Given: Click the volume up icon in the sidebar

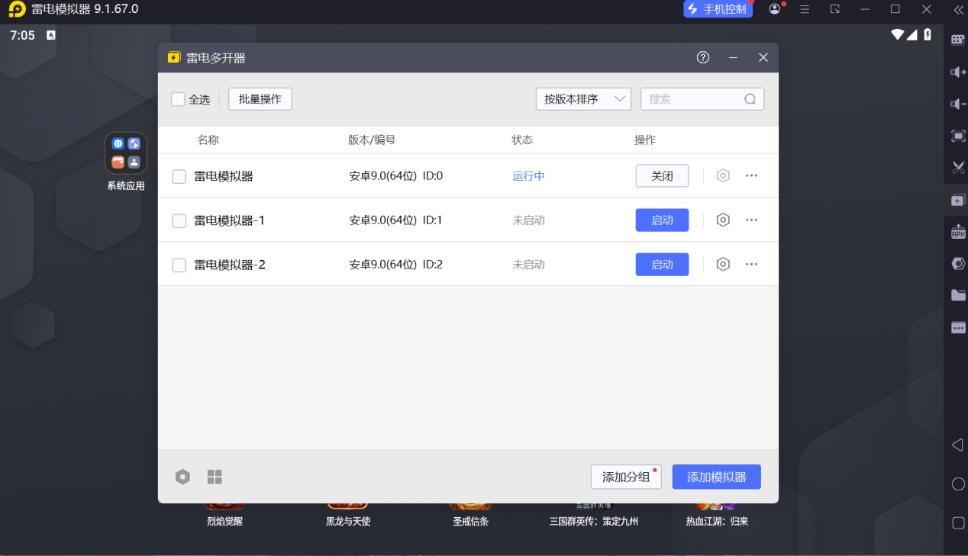Looking at the screenshot, I should 958,72.
